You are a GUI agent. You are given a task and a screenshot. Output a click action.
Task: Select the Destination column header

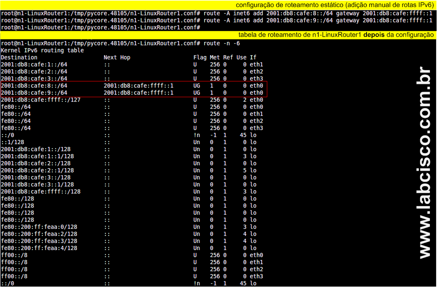(17, 57)
